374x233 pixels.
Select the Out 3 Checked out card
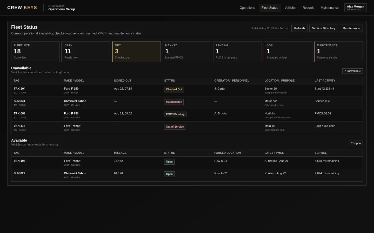[136, 52]
